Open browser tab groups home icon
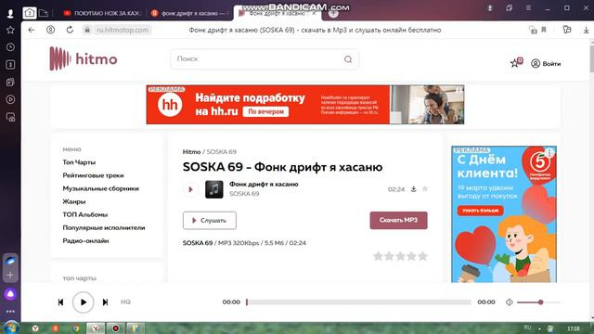 tap(30, 13)
